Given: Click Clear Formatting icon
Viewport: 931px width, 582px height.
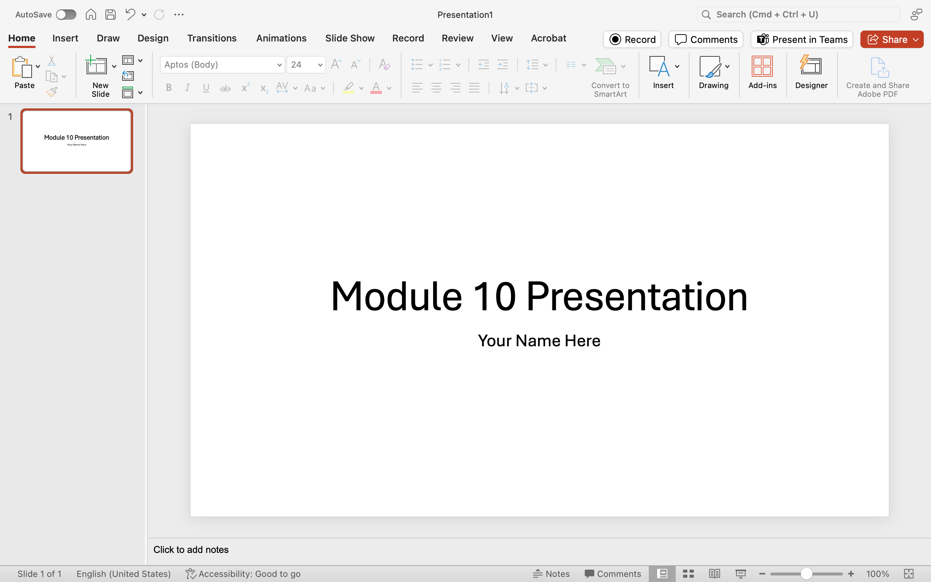Looking at the screenshot, I should coord(384,64).
